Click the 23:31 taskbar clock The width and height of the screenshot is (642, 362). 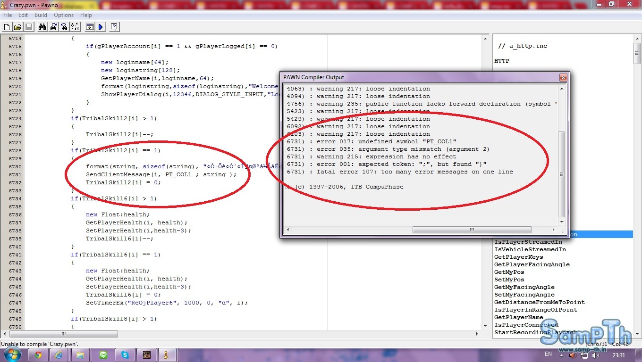[619, 355]
